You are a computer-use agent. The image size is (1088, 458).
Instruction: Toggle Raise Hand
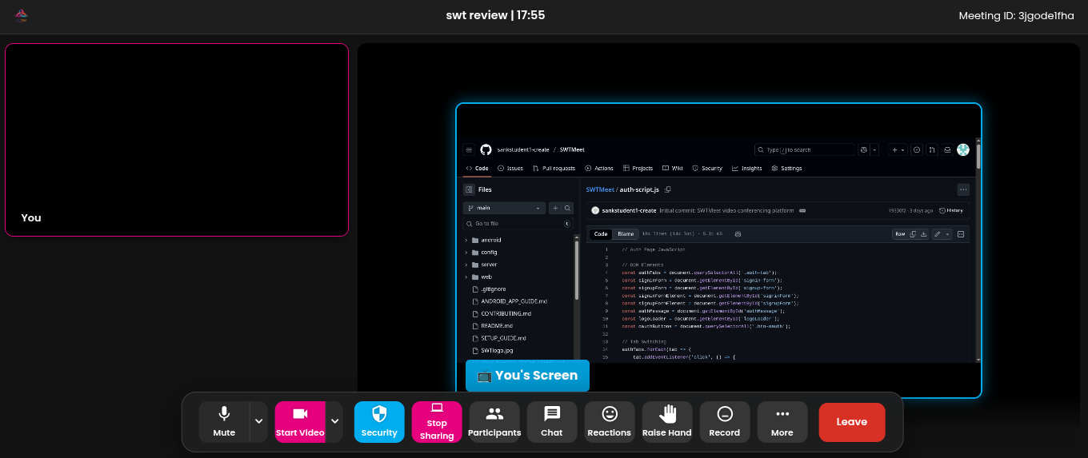667,421
